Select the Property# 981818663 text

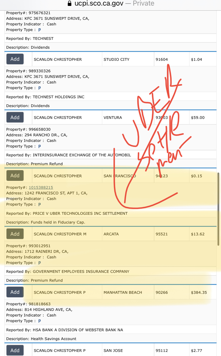click(x=28, y=304)
